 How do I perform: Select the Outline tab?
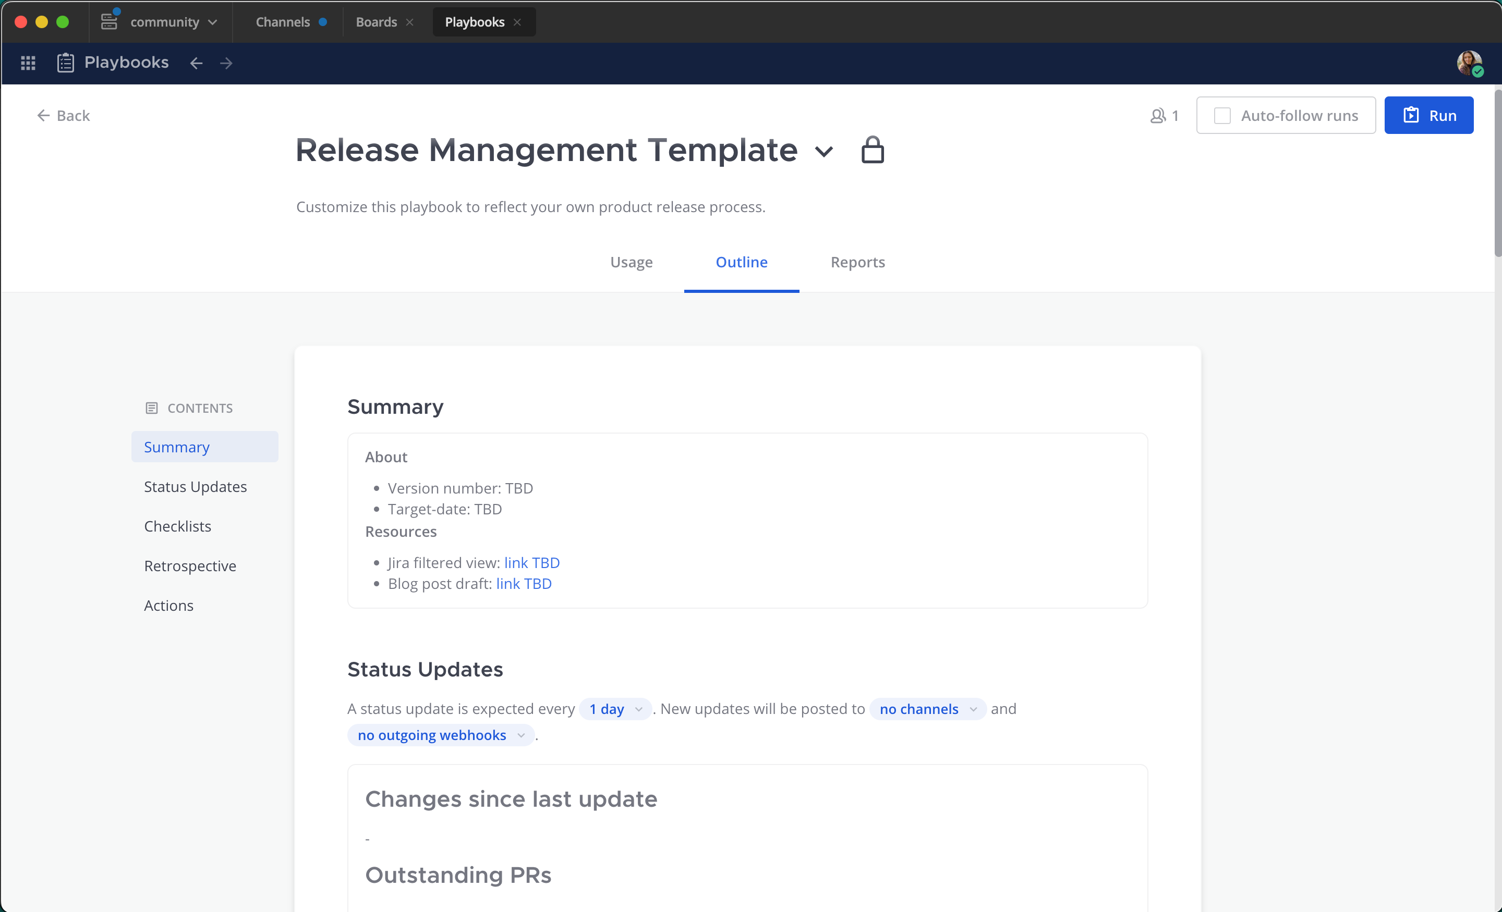(741, 262)
